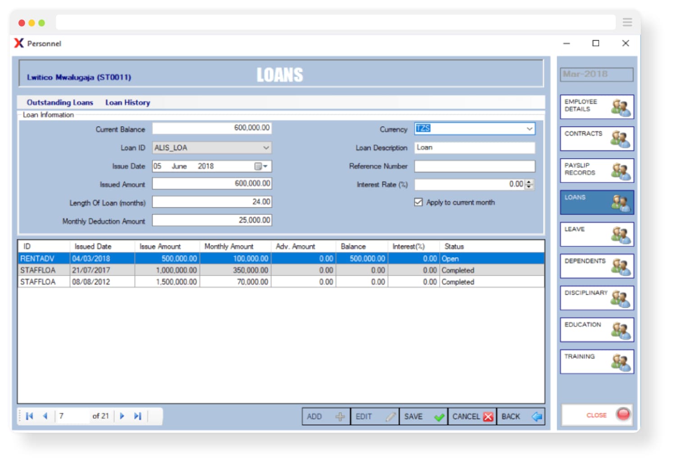This screenshot has width=676, height=468.
Task: Click the Monthly Deduction Amount field
Action: click(x=212, y=220)
